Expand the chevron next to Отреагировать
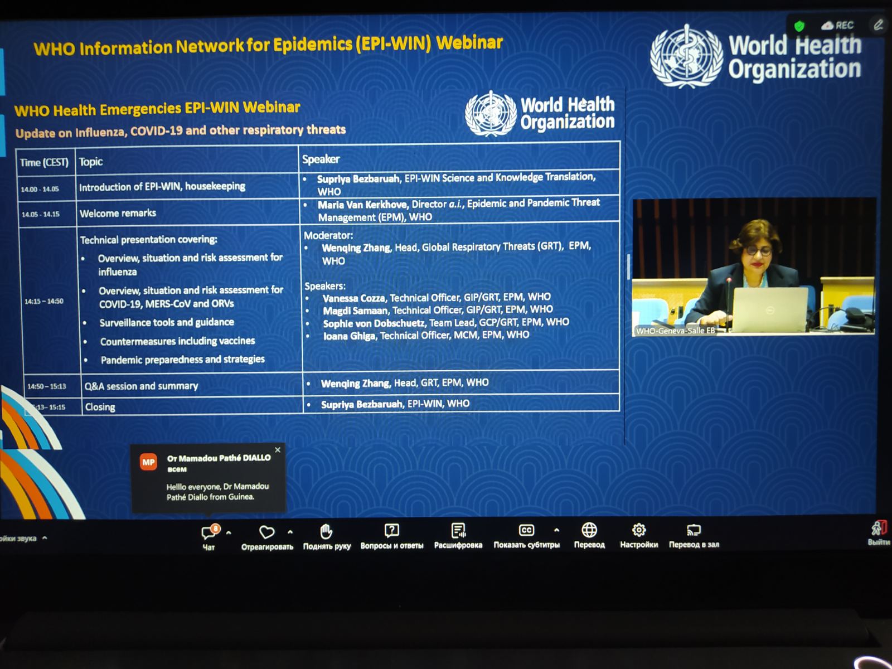 pyautogui.click(x=290, y=532)
